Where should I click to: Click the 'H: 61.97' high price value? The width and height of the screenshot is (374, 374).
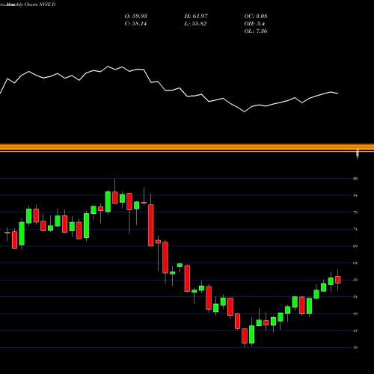click(196, 16)
